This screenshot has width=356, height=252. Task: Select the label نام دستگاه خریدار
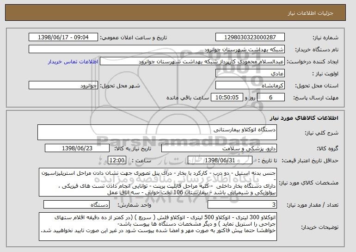[x=317, y=49]
